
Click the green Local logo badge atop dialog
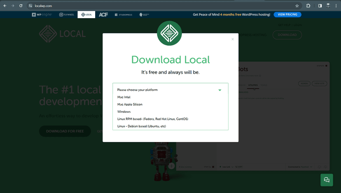click(169, 33)
